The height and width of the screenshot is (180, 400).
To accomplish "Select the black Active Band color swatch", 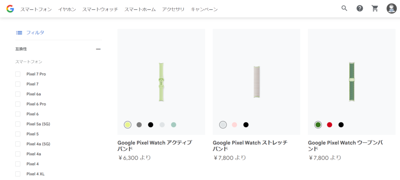I will tap(150, 125).
